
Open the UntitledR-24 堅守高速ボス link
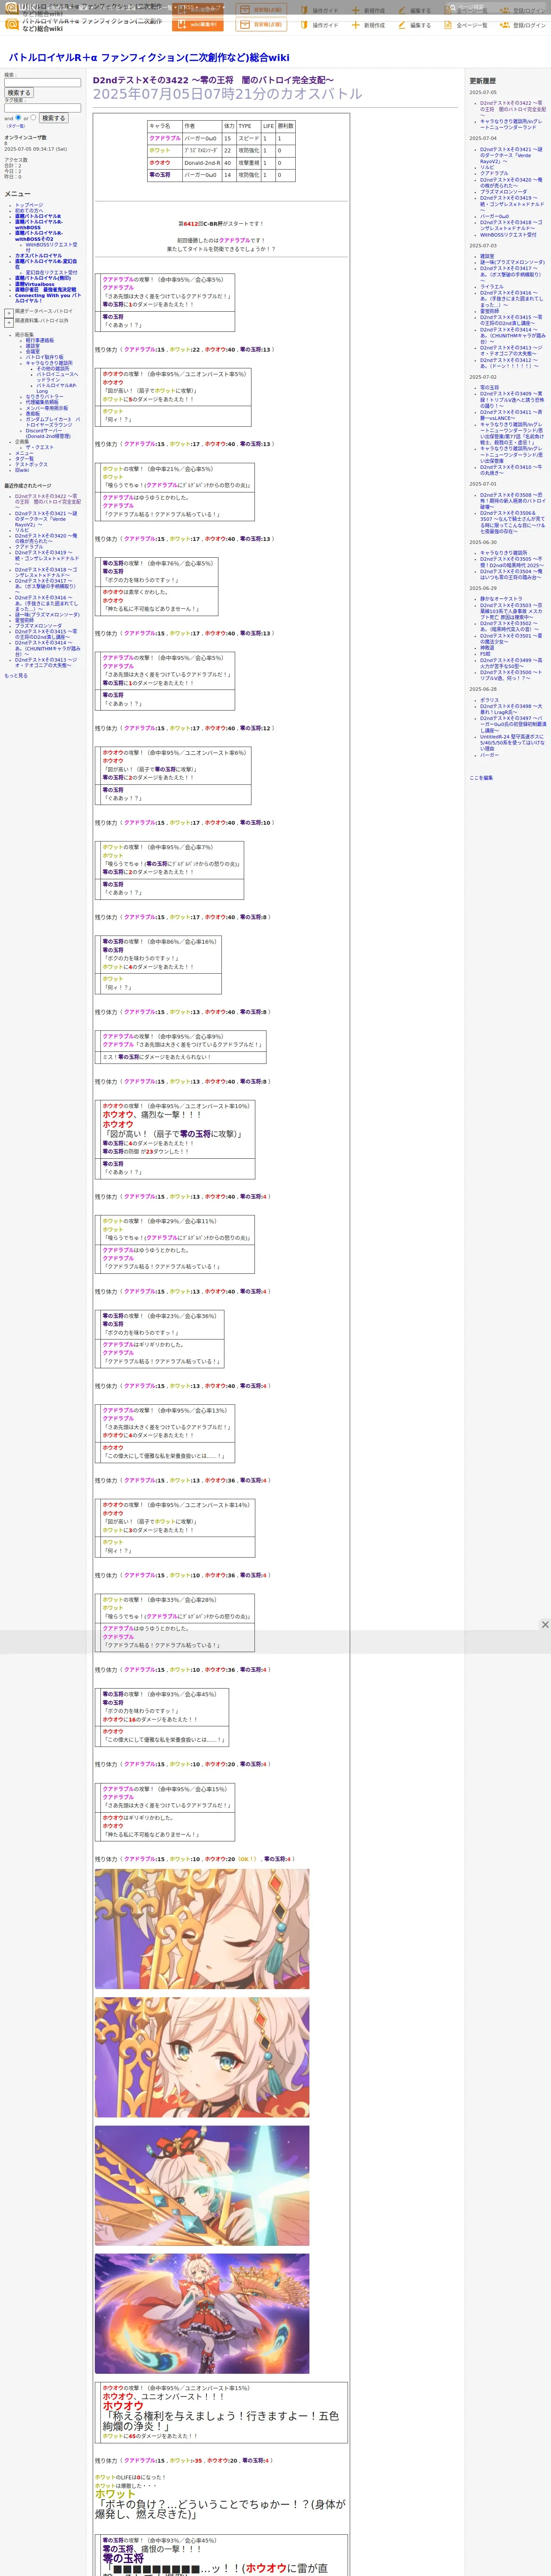click(512, 743)
